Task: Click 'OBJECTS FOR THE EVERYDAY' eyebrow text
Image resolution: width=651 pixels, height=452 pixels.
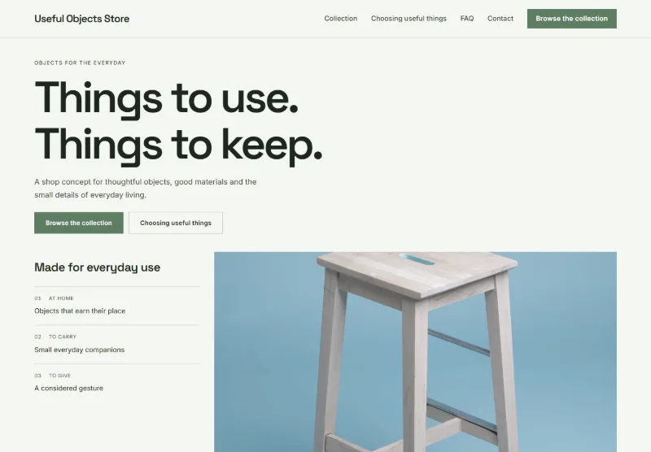Action: [80, 63]
